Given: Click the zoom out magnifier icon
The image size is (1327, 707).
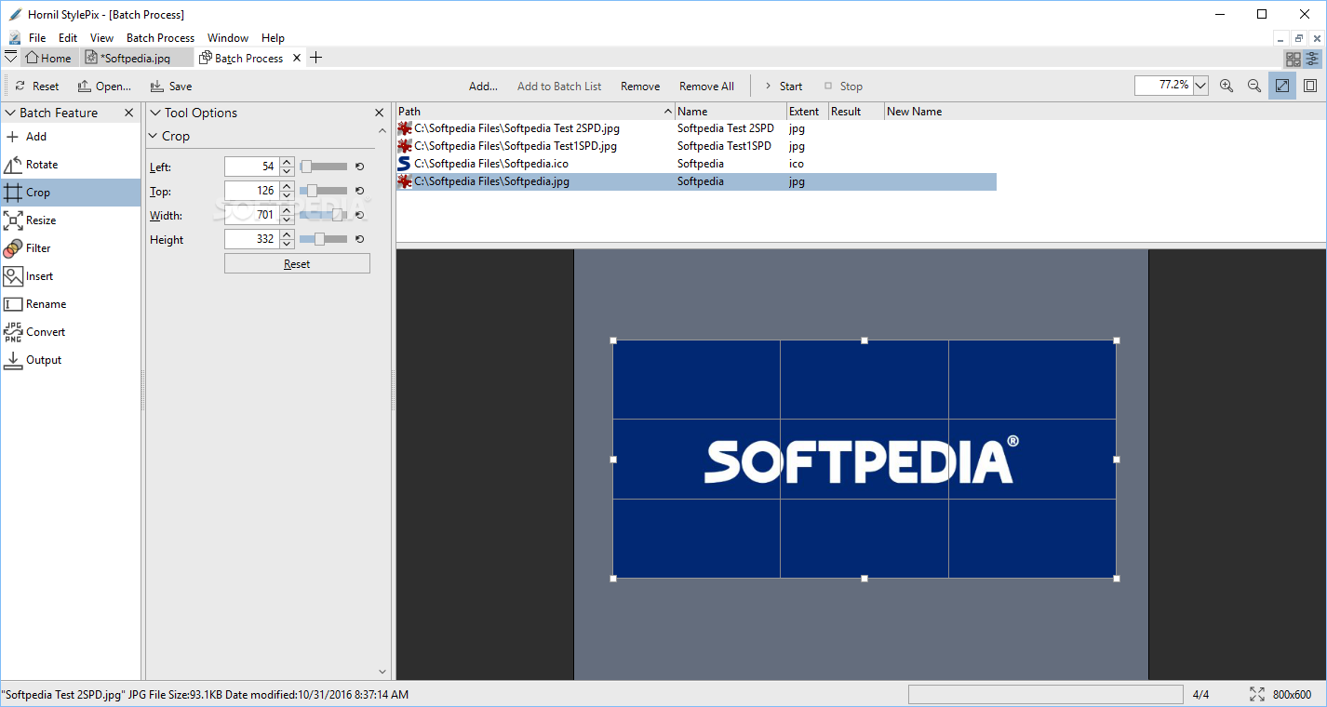Looking at the screenshot, I should [x=1254, y=86].
